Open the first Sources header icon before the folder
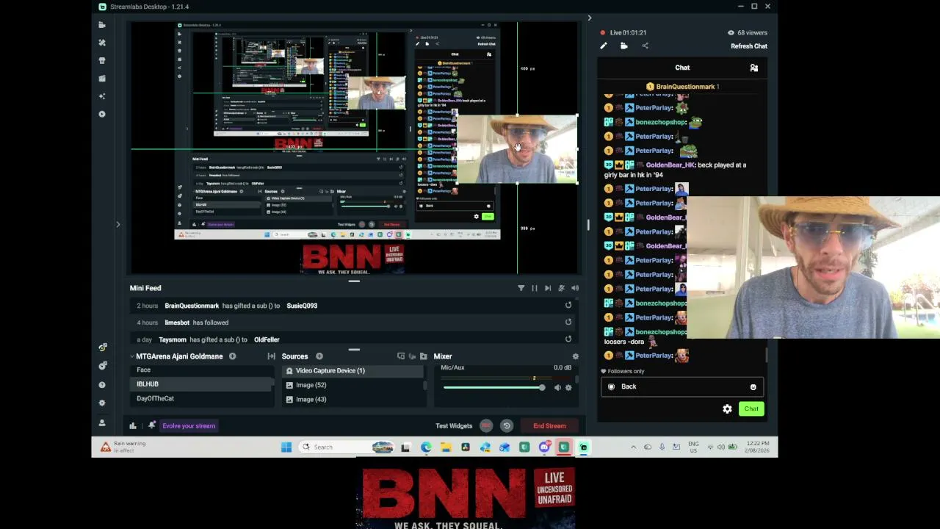The image size is (940, 529). [401, 356]
